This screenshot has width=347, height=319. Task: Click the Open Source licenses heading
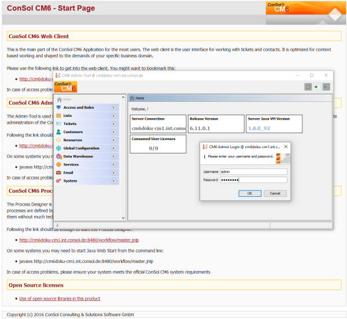[x=36, y=285]
